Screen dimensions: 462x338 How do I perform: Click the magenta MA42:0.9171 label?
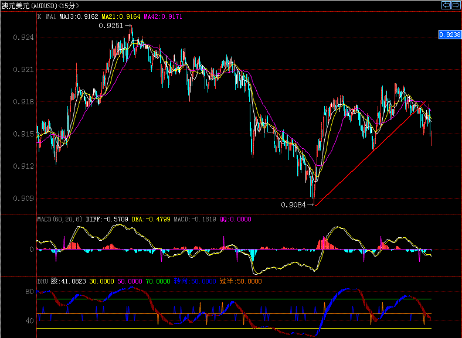pos(163,17)
